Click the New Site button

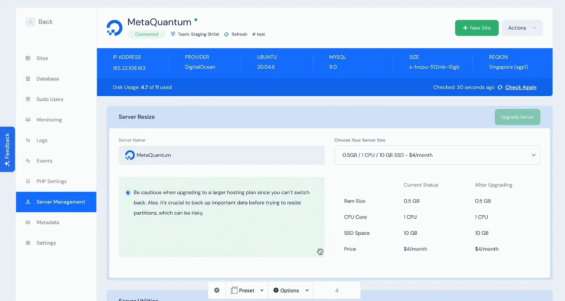(477, 28)
